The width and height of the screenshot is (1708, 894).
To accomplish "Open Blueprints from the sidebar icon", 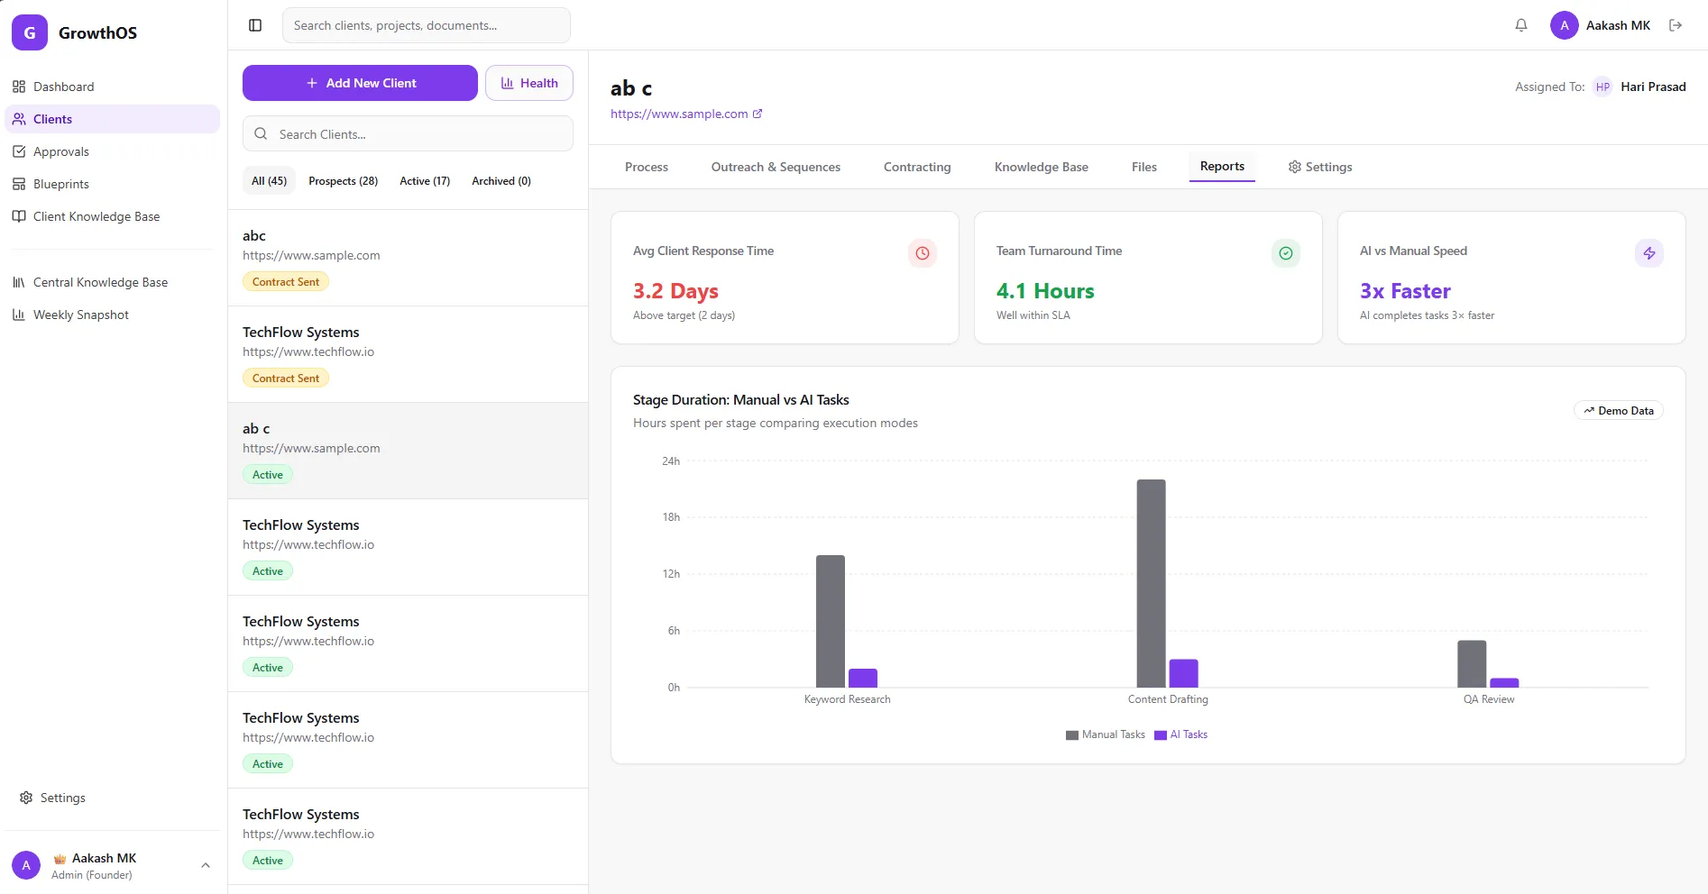I will pyautogui.click(x=19, y=183).
